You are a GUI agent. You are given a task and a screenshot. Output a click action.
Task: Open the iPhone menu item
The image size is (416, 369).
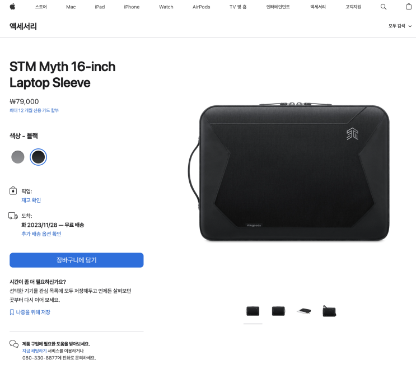point(132,7)
